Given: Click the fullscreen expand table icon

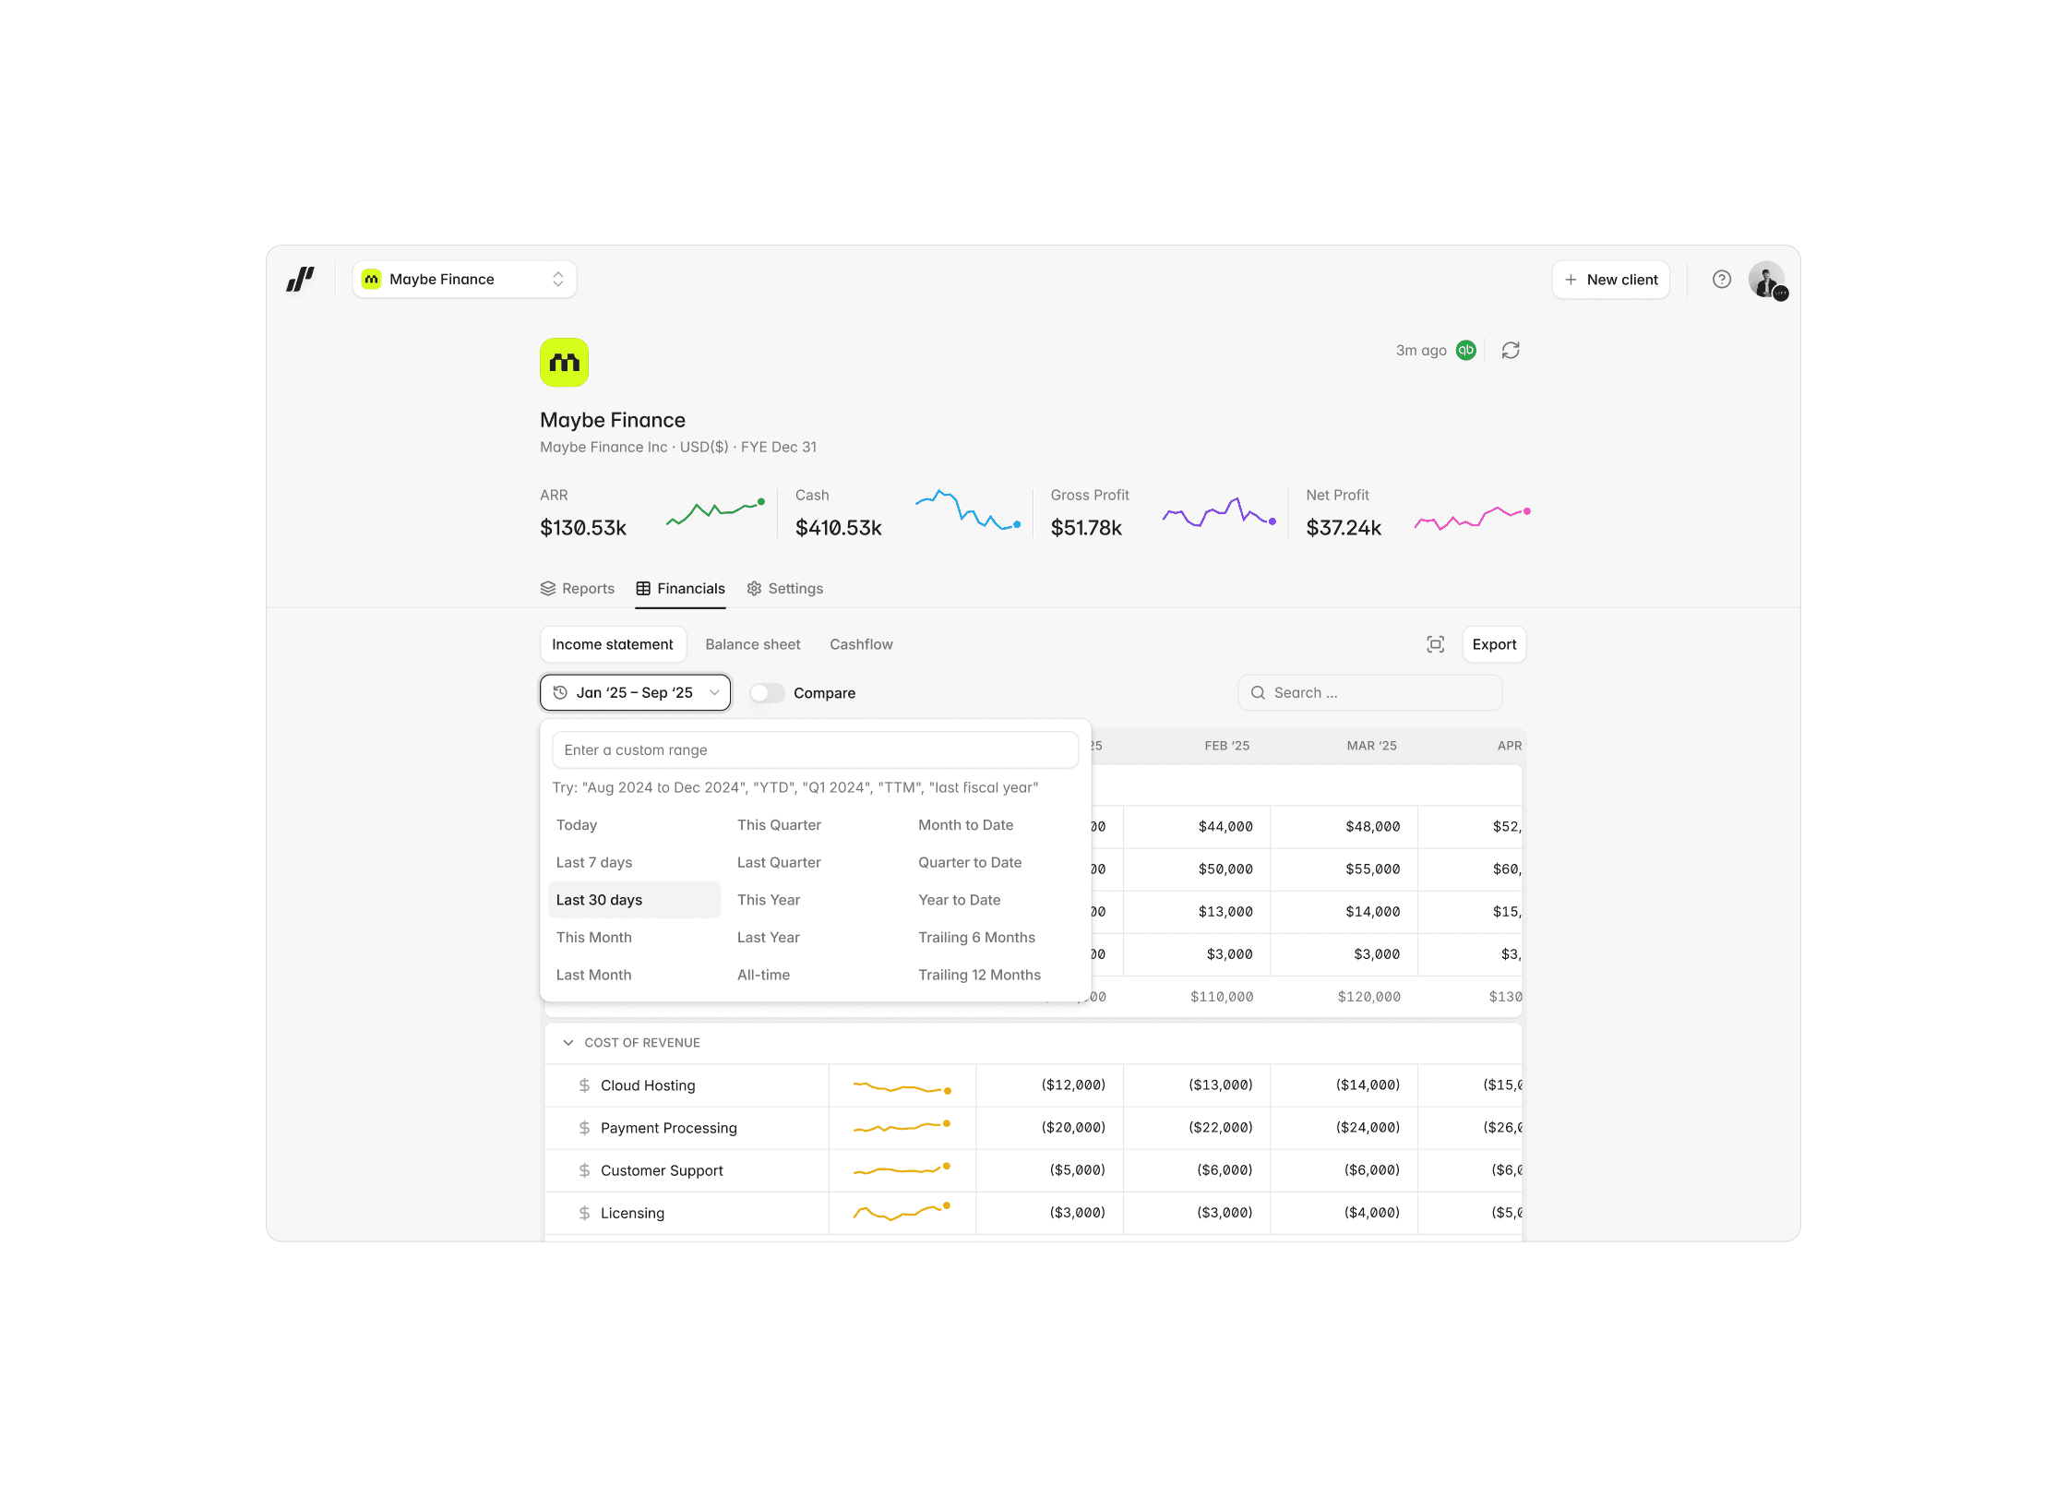Looking at the screenshot, I should tap(1435, 644).
